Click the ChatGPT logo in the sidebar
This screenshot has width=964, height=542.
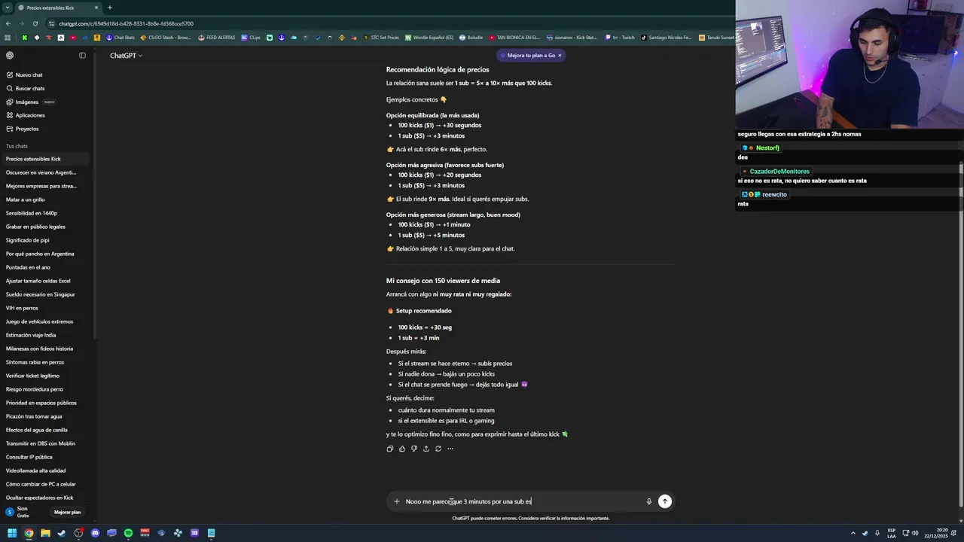click(x=10, y=55)
